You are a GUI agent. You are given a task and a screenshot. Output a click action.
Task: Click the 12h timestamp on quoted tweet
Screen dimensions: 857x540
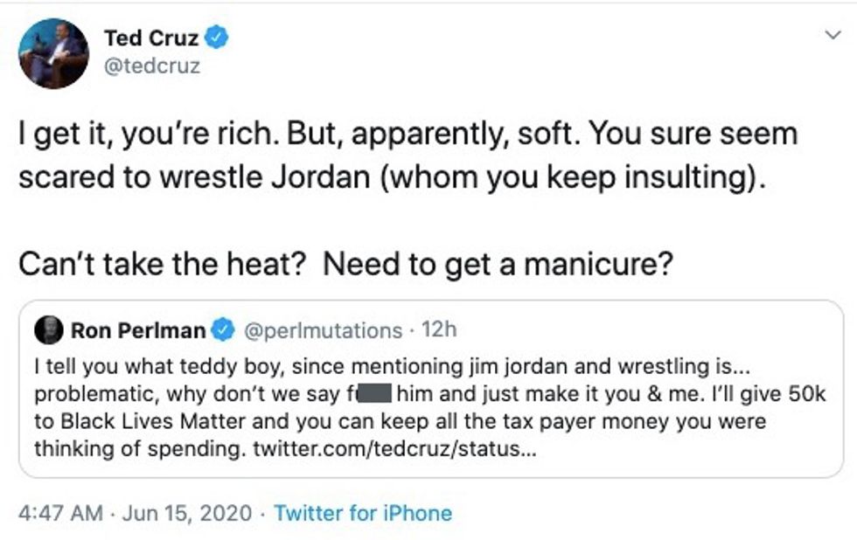click(439, 330)
